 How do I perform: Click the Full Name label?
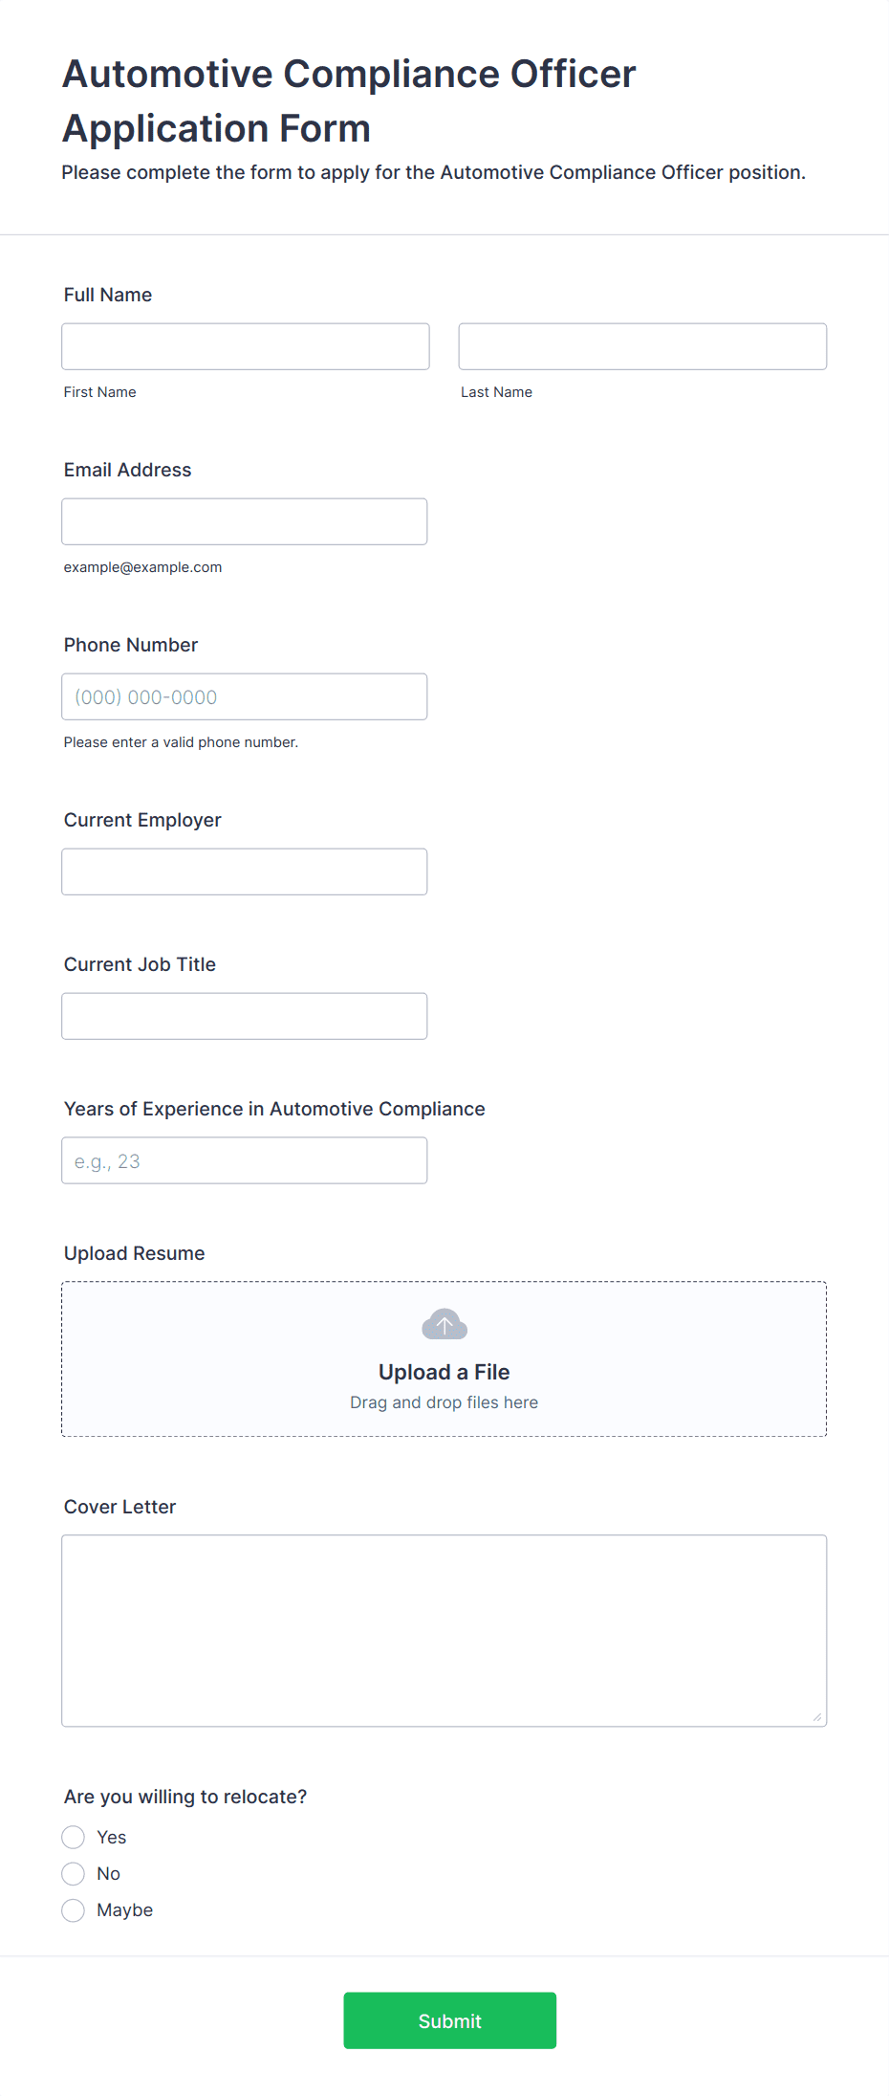coord(108,295)
